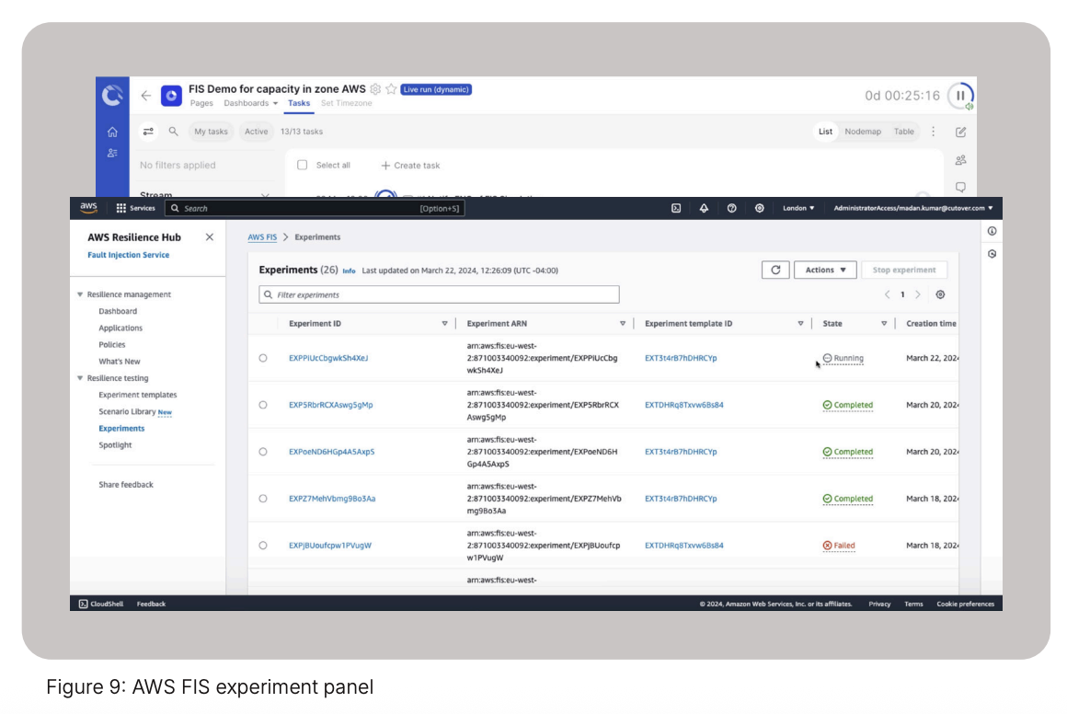Screen dimensions: 1067x714
Task: Click the clock icon on the AWS right edge
Action: pos(992,254)
